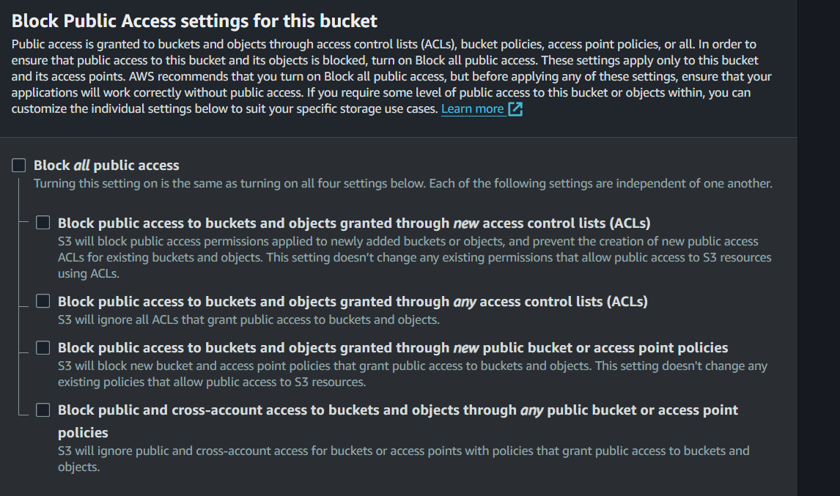Click the external link icon beside Learn more

click(x=515, y=109)
